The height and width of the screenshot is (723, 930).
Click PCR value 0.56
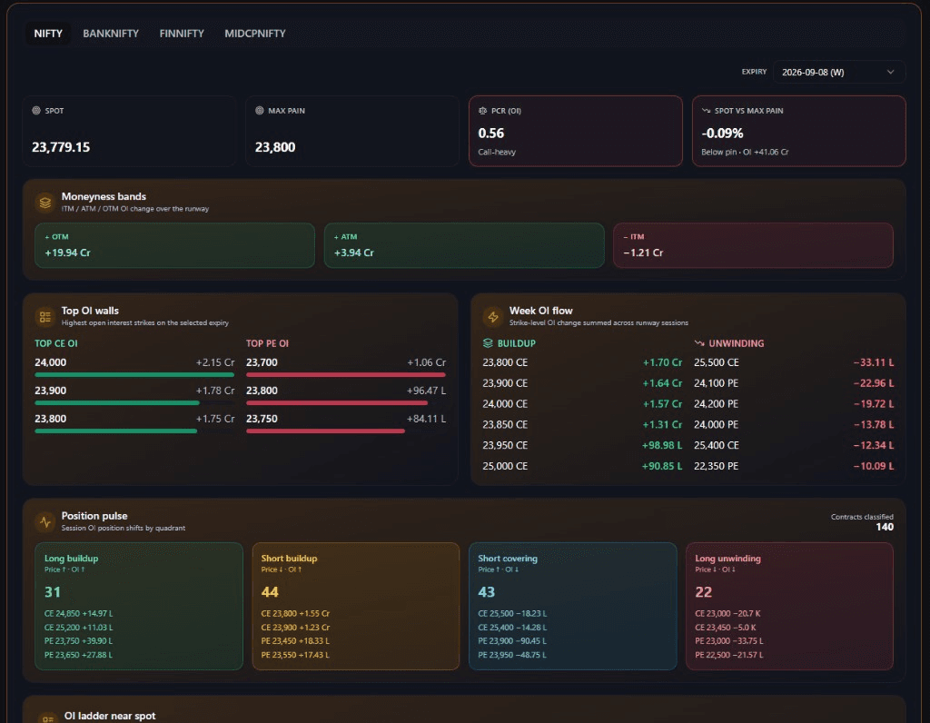pyautogui.click(x=491, y=134)
